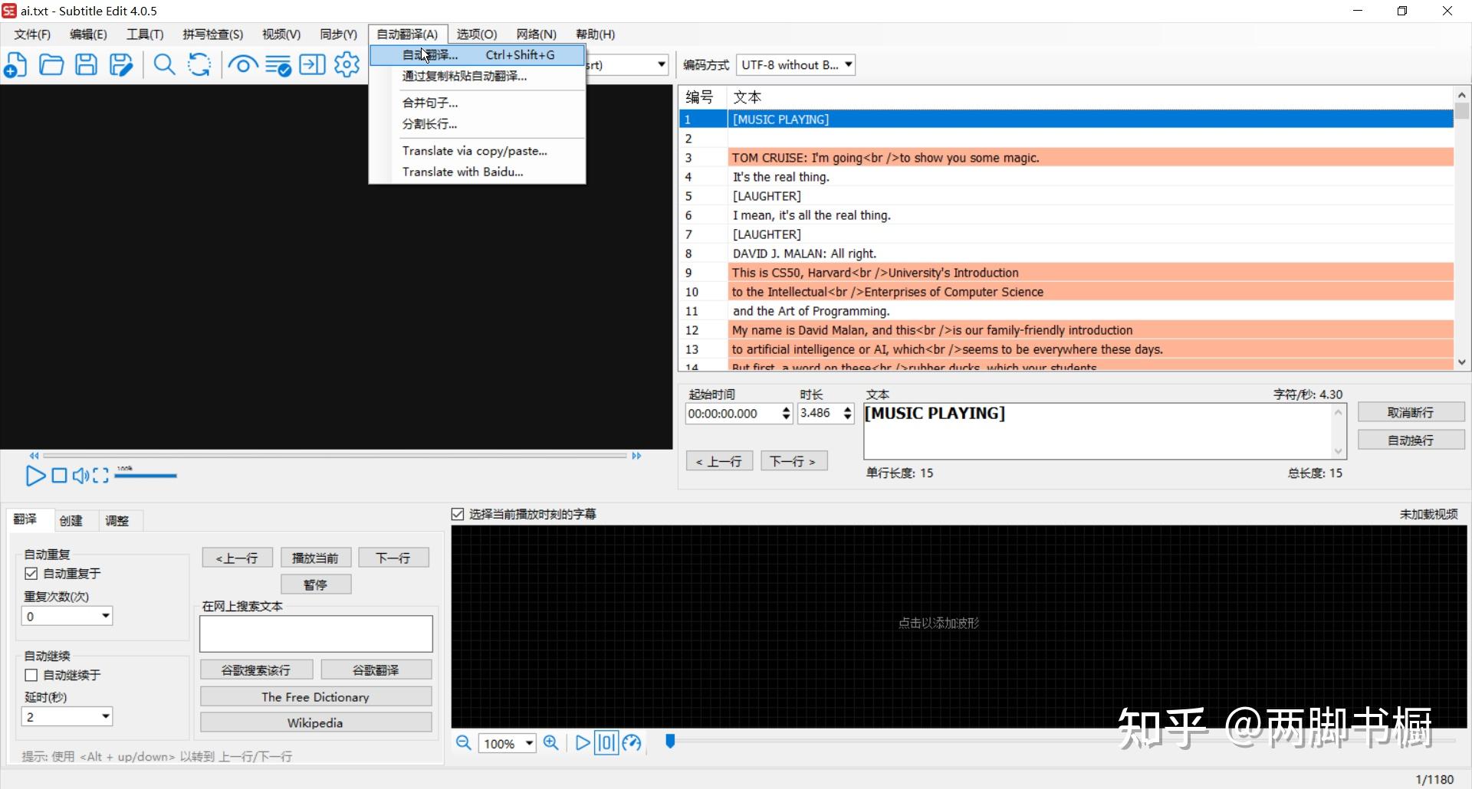Enable the 自动继续于 checkbox
Screen dimensions: 1472x789
(x=31, y=675)
